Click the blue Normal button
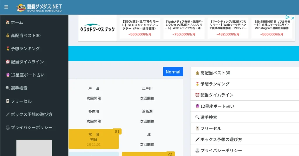 pos(173,72)
